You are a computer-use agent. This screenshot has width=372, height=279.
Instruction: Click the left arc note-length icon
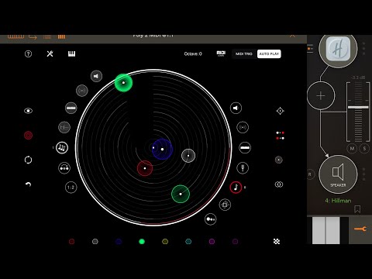point(64,127)
